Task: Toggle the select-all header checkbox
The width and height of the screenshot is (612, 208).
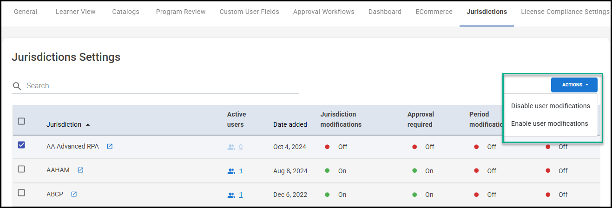Action: click(21, 121)
